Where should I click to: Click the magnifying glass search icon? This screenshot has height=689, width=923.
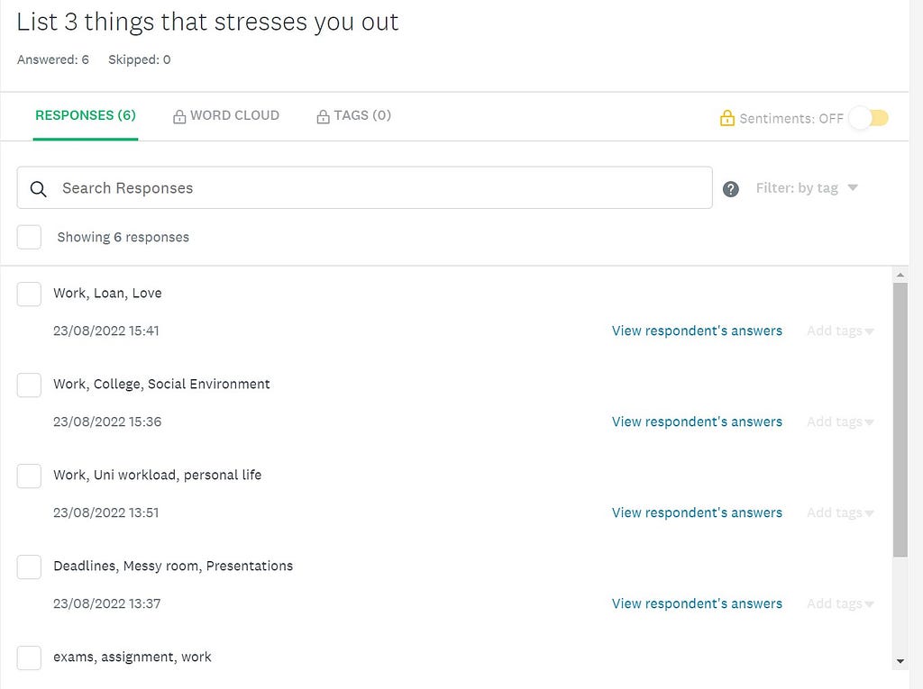(x=38, y=189)
